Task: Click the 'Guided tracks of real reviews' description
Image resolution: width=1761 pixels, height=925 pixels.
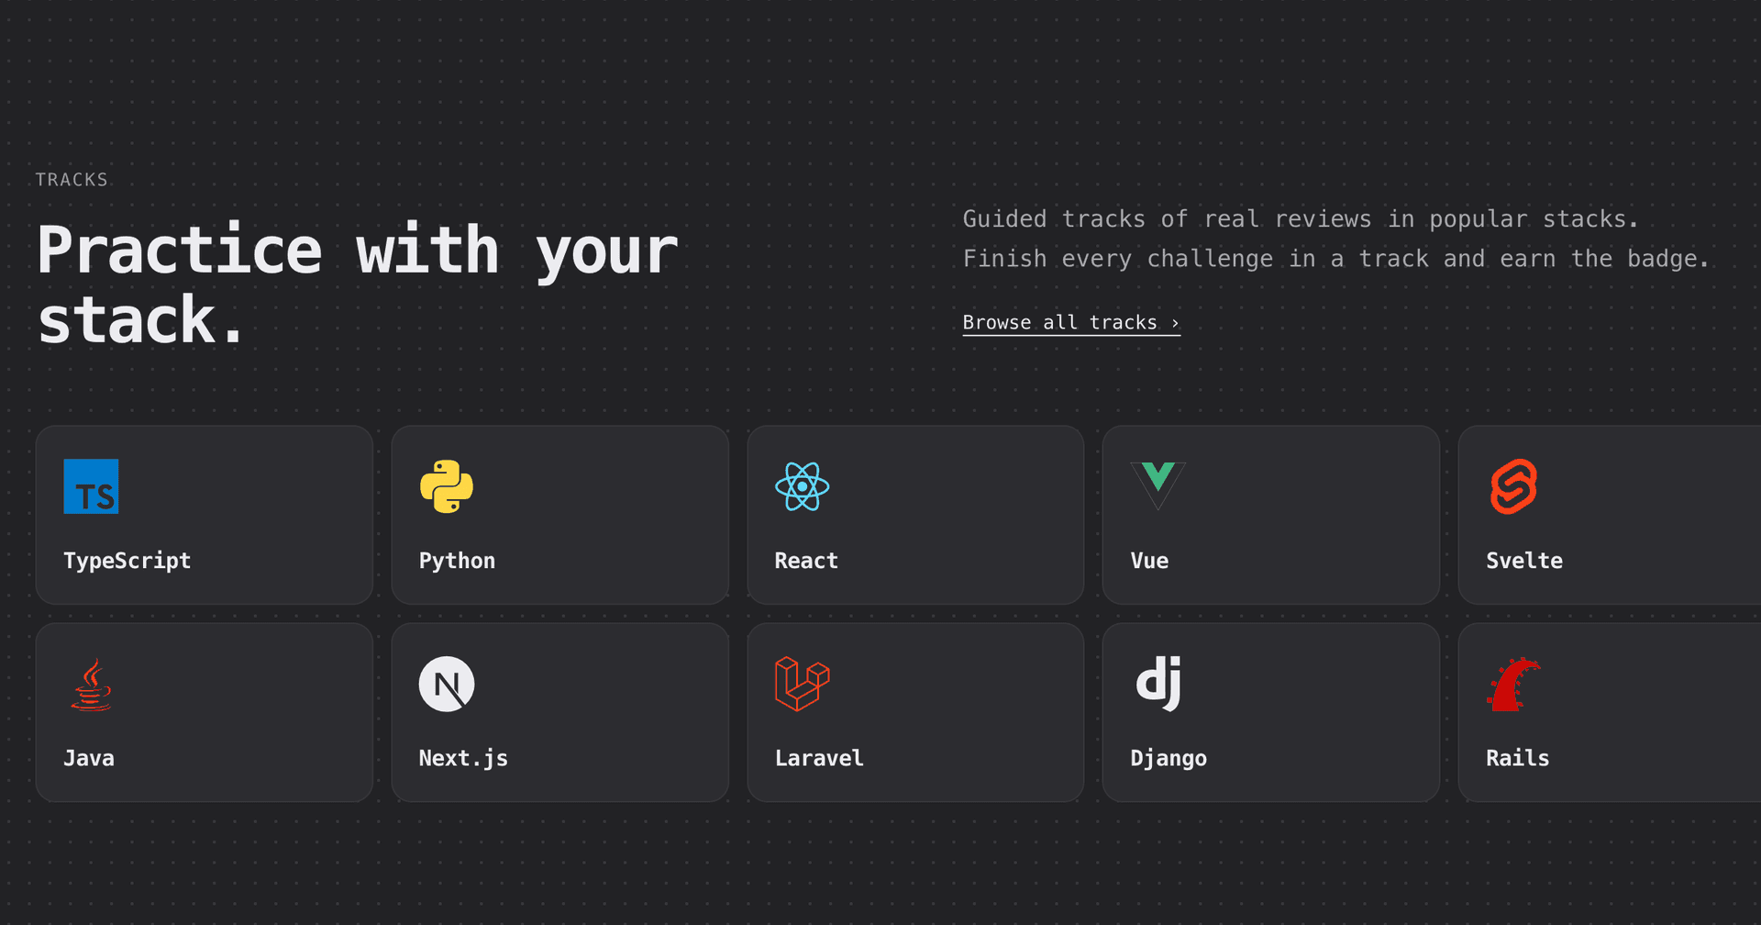Action: point(1336,239)
